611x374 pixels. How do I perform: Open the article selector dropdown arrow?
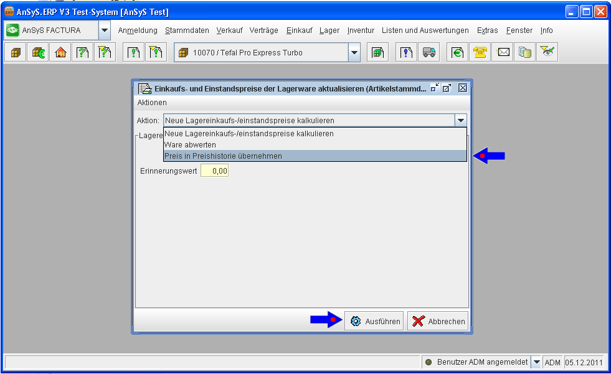pyautogui.click(x=354, y=53)
